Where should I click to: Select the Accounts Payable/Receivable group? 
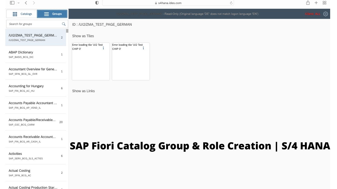(36, 122)
